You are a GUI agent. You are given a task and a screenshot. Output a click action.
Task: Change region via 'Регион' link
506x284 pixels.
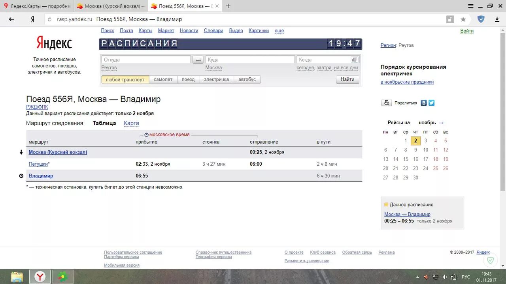point(388,45)
